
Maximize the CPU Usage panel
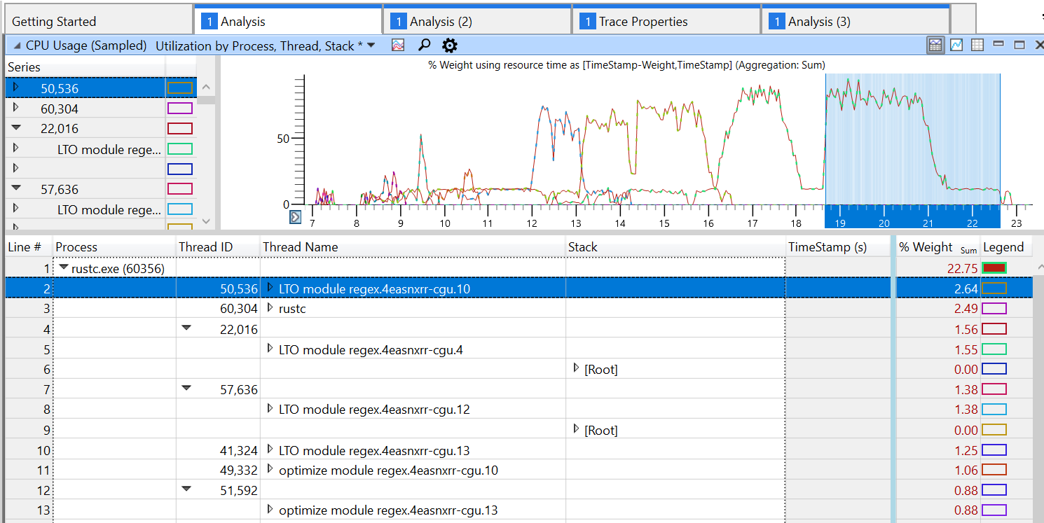click(x=1019, y=45)
